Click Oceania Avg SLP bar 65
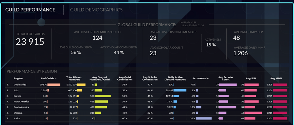Viewport: 294px width, 125px height. [253, 113]
